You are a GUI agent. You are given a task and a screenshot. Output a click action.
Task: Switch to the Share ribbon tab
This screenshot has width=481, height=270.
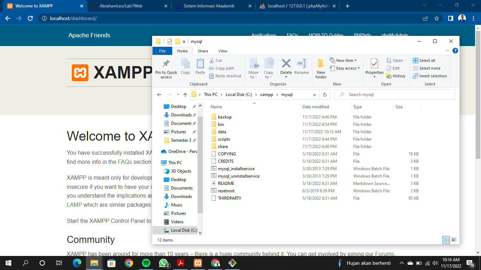203,51
